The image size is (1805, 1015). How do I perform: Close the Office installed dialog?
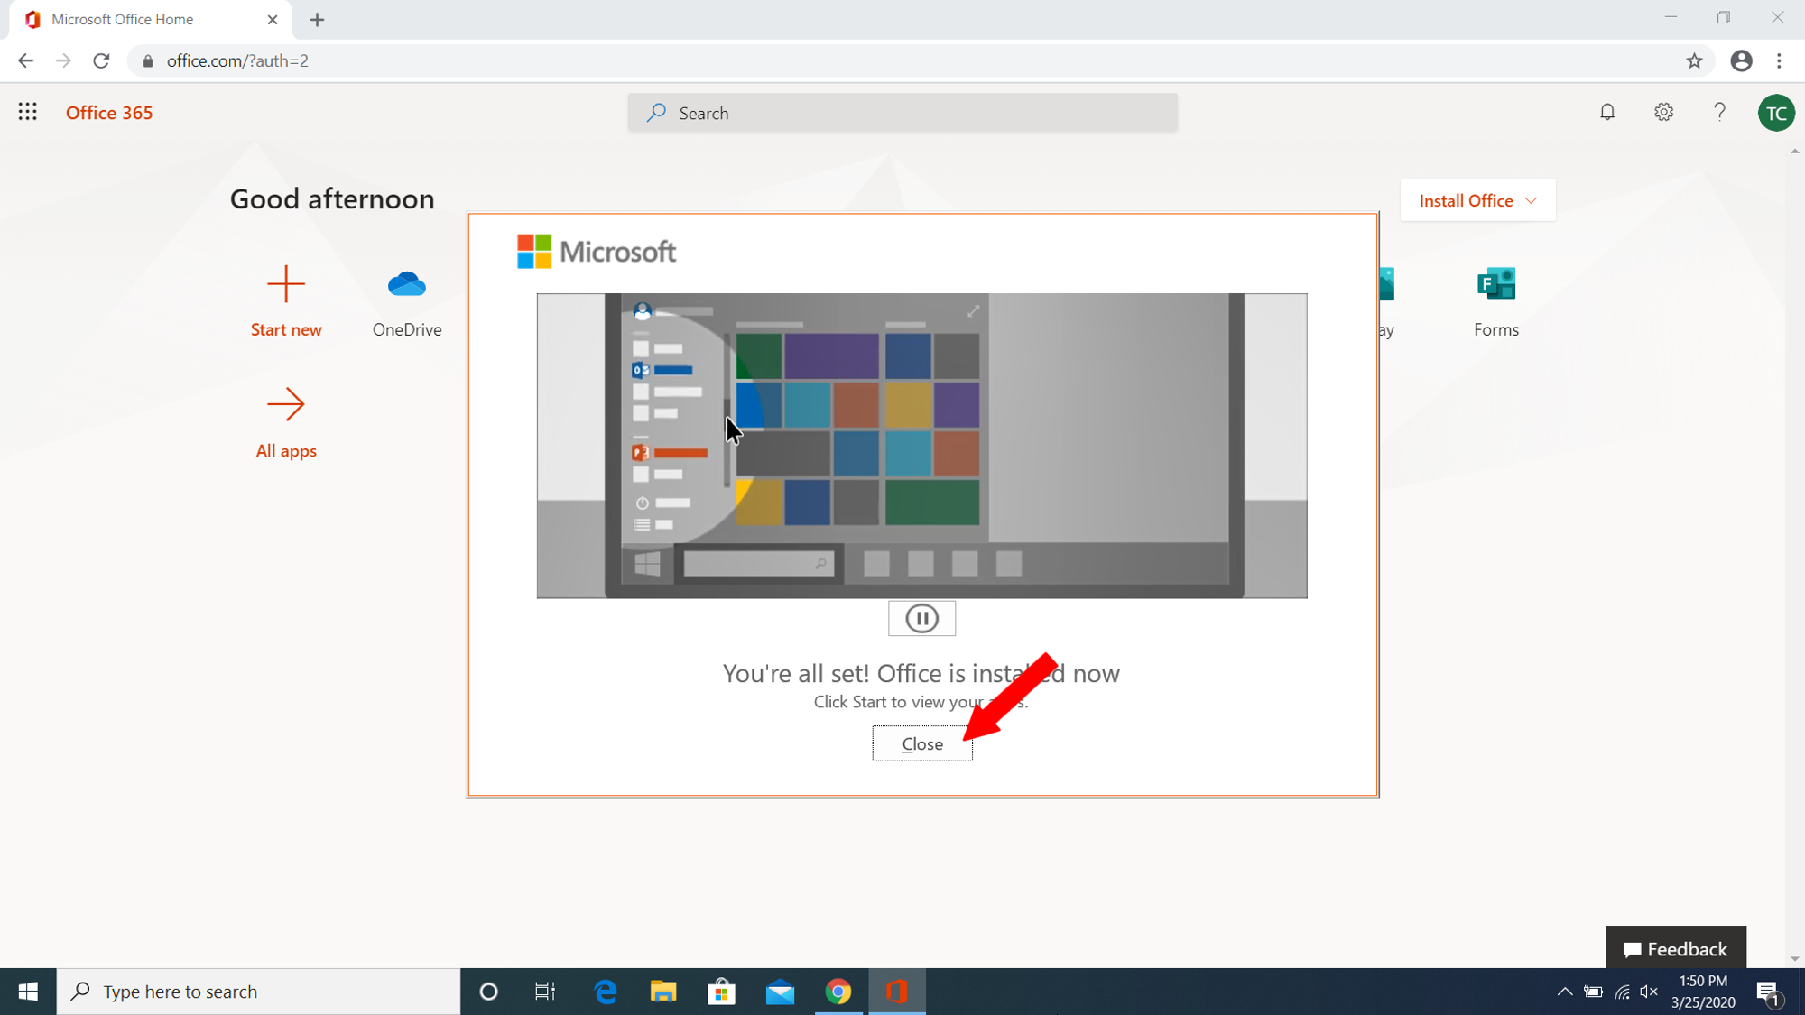921,743
